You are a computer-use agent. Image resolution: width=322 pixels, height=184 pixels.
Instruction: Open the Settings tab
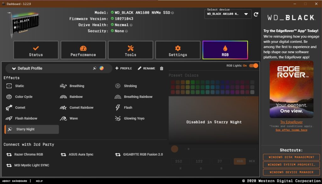click(x=178, y=50)
